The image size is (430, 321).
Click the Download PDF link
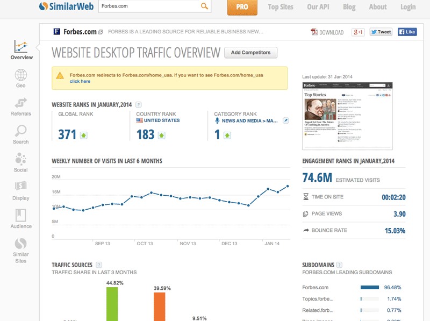click(327, 32)
